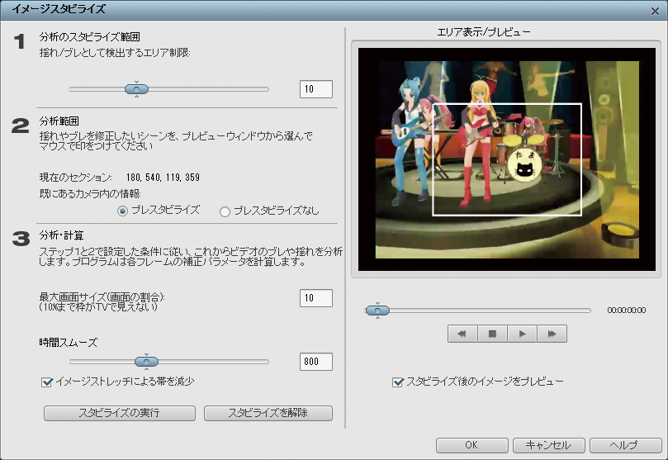Click the preview timeline slider handle
Image resolution: width=668 pixels, height=460 pixels.
pyautogui.click(x=377, y=310)
